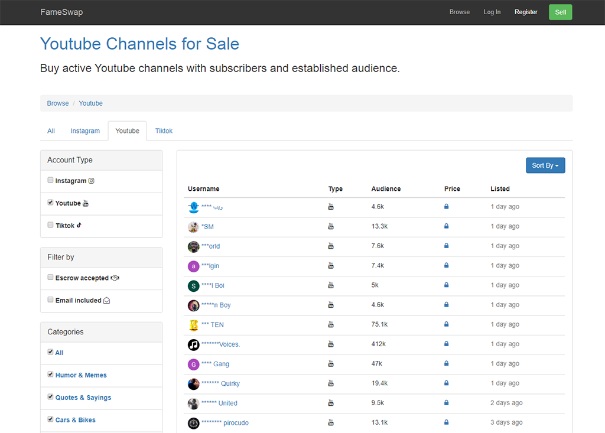
Task: Click the gold avatar of *** TEN
Action: tap(193, 325)
